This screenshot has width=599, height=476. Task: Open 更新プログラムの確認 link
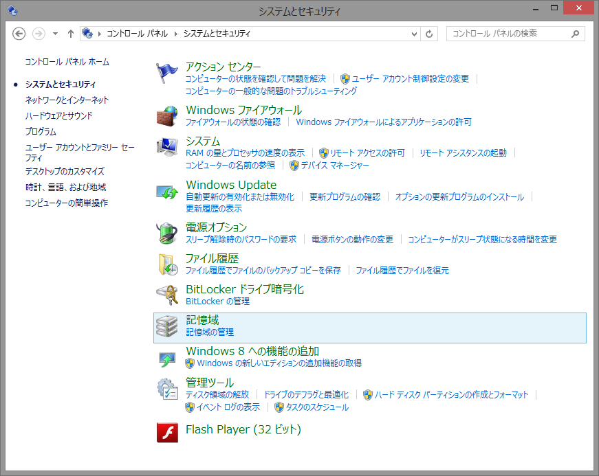pyautogui.click(x=345, y=197)
